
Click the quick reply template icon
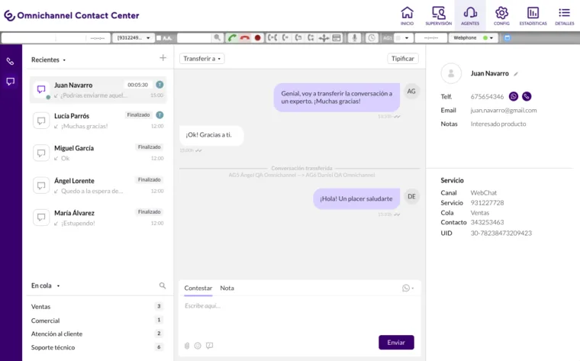tap(209, 346)
